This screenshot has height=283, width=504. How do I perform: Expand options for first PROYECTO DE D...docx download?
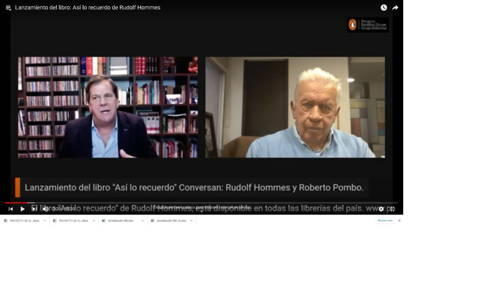45,221
